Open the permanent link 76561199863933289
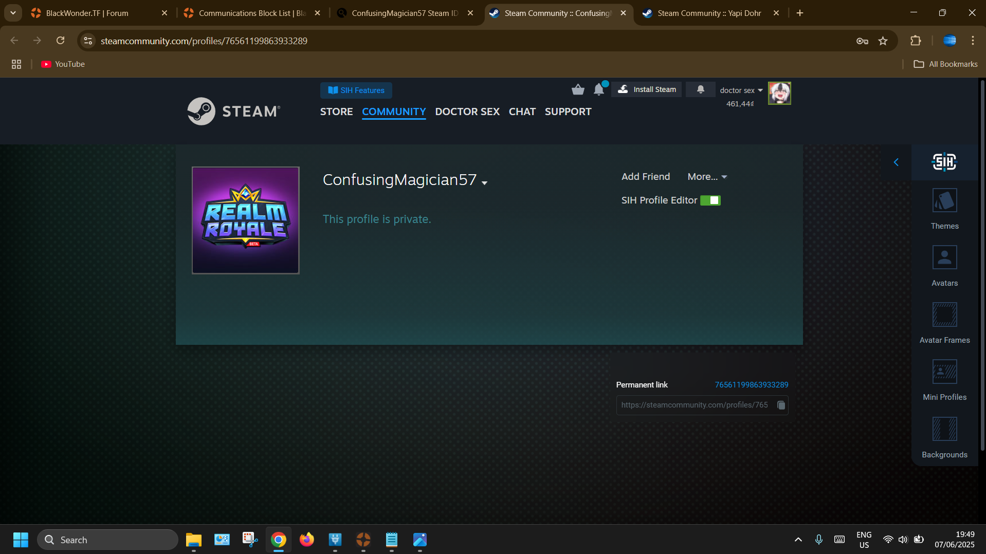Viewport: 986px width, 554px height. tap(751, 385)
